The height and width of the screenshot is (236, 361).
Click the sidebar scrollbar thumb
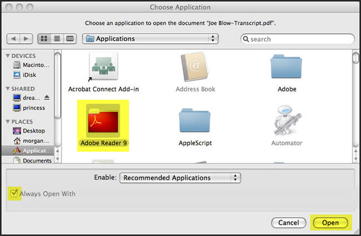(58, 85)
